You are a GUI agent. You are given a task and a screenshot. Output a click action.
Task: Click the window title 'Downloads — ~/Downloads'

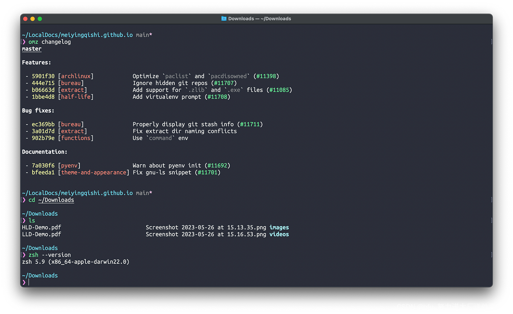[259, 19]
